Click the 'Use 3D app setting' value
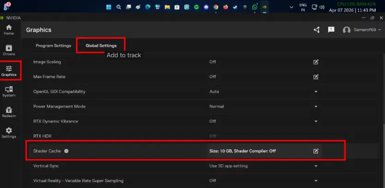Image resolution: width=385 pixels, height=188 pixels. [228, 166]
